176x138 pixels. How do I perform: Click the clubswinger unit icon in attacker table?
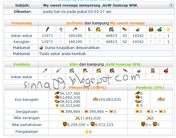click(47, 29)
